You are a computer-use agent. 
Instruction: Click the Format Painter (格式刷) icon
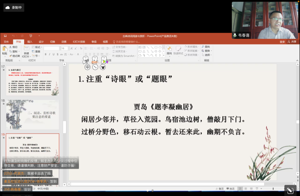point(11,56)
